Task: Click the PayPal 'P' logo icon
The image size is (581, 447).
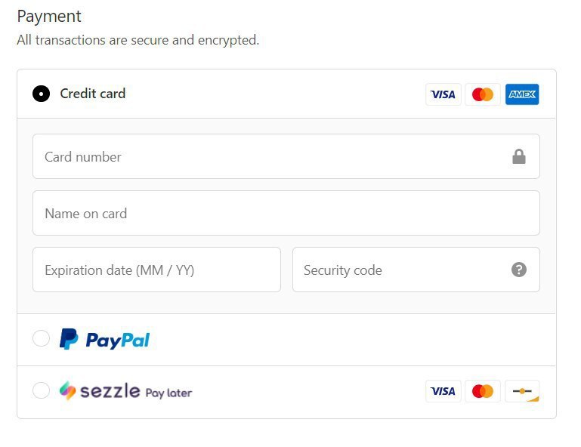Action: (69, 339)
